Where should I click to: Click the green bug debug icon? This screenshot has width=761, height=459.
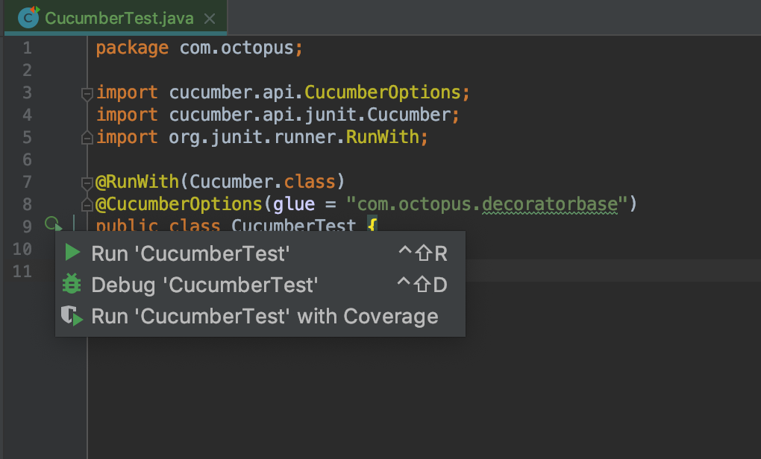coord(72,285)
